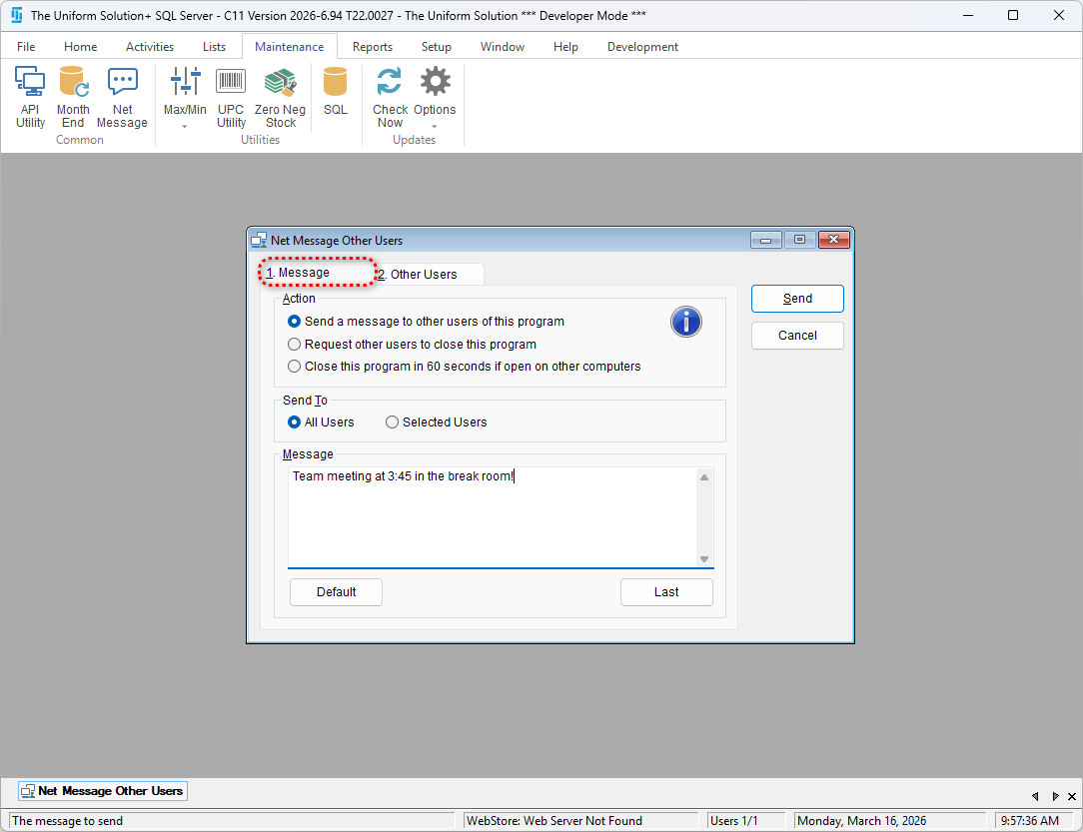Click Check Now for updates
The height and width of the screenshot is (832, 1083).
(390, 97)
